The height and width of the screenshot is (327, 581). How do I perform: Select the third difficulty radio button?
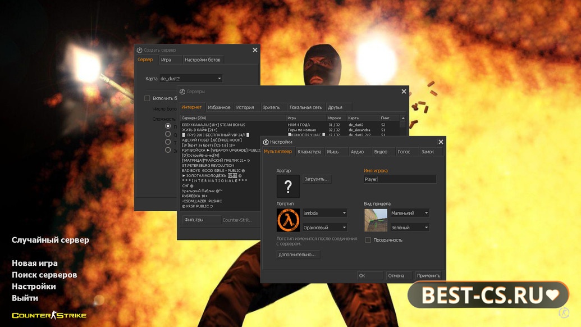click(168, 142)
